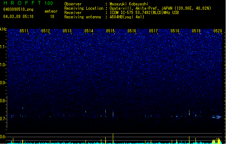
Task: Click the version number 1.00
Action: click(49, 3)
